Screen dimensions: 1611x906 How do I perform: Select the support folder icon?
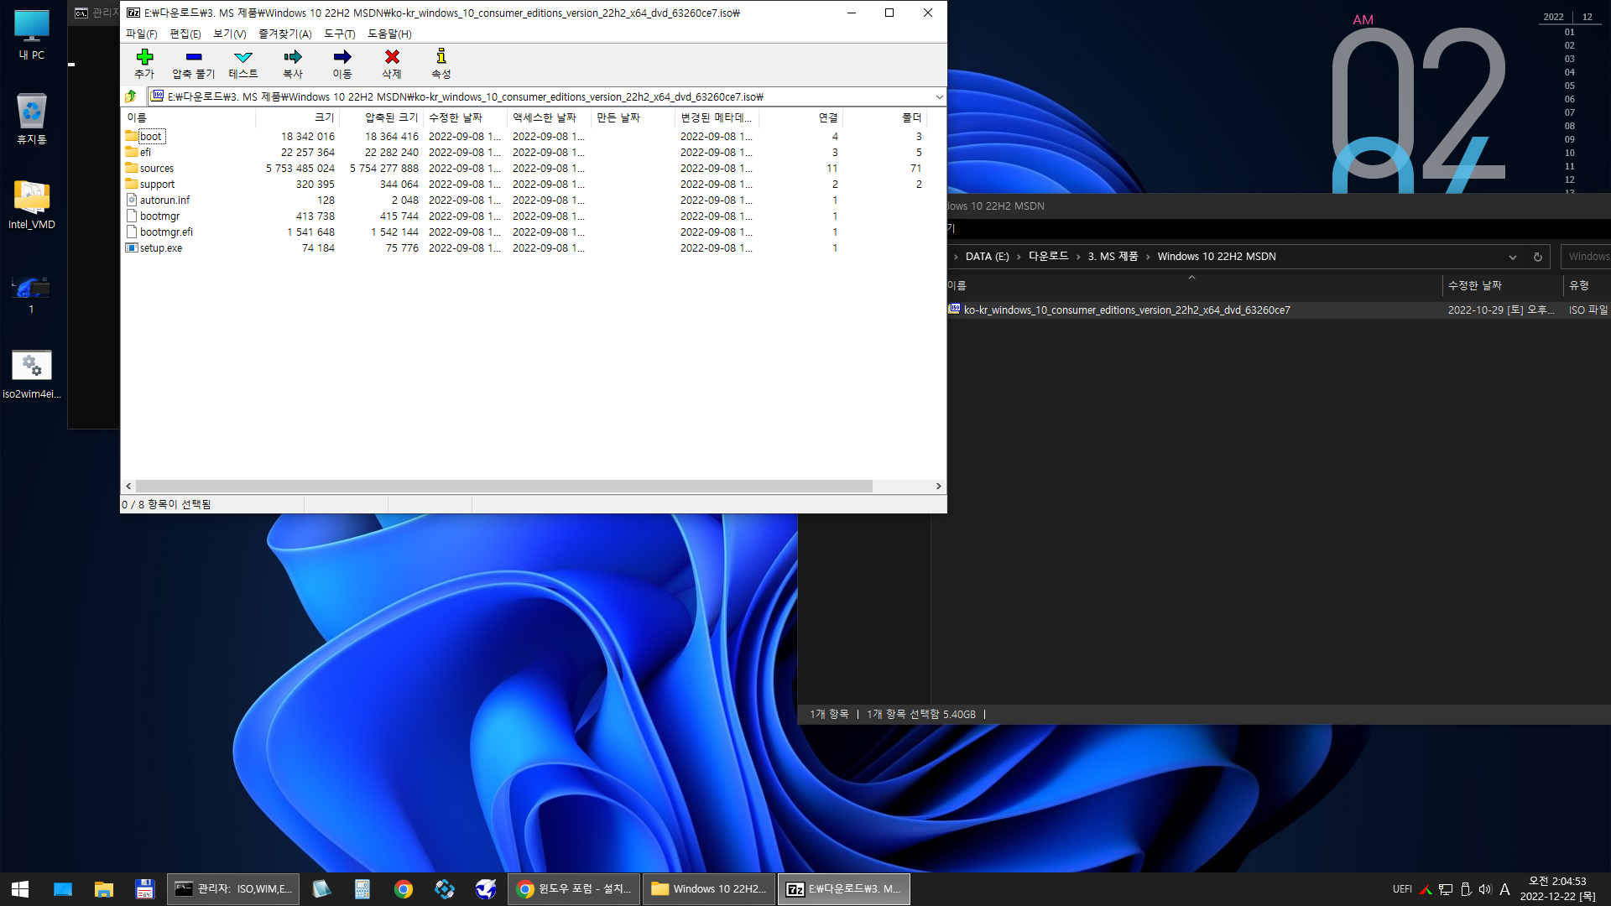tap(132, 184)
